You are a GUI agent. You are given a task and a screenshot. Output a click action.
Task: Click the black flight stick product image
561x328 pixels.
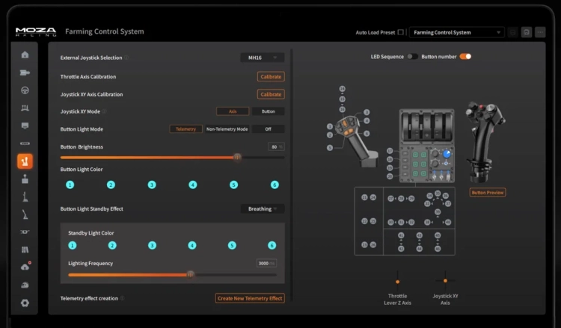coord(485,142)
